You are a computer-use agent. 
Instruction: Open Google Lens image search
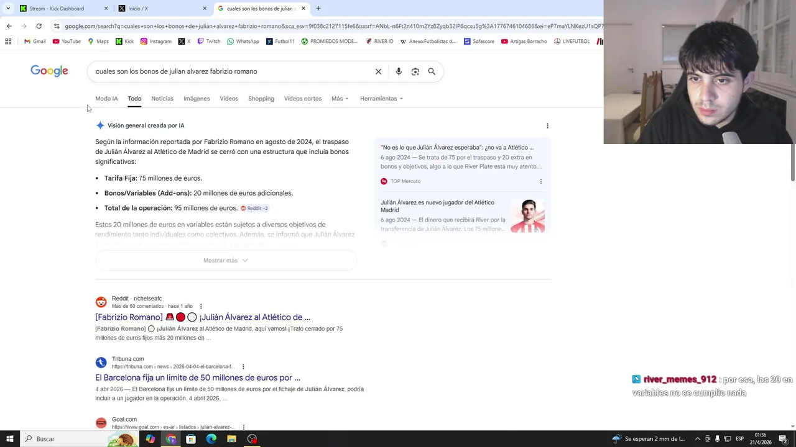pyautogui.click(x=415, y=71)
